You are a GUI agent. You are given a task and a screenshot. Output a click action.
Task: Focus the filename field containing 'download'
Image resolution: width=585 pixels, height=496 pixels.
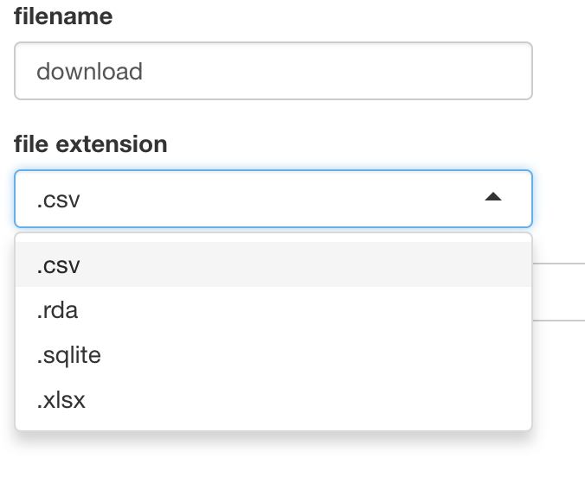click(273, 71)
